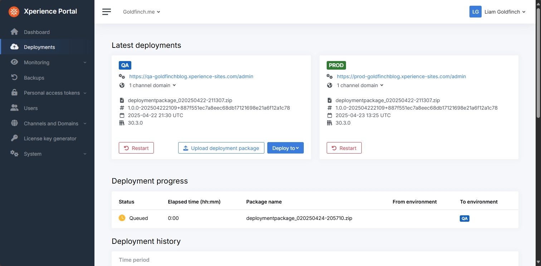The height and width of the screenshot is (266, 541).
Task: Open the qa-goldfinchblog admin link
Action: point(191,76)
